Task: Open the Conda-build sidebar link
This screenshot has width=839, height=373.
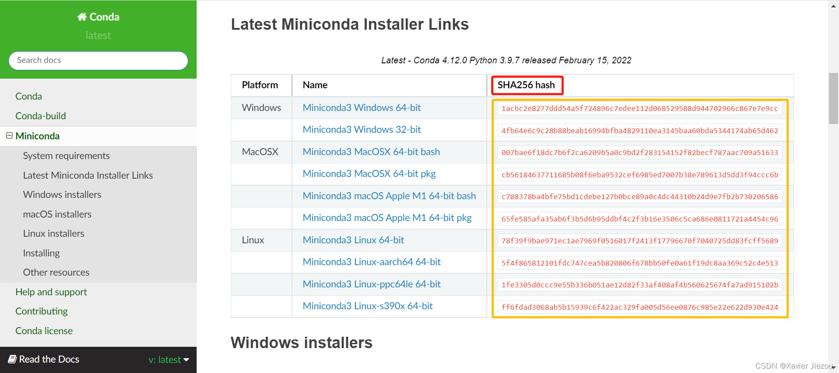Action: click(41, 116)
